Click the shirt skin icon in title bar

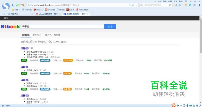pyautogui.click(x=186, y=1)
